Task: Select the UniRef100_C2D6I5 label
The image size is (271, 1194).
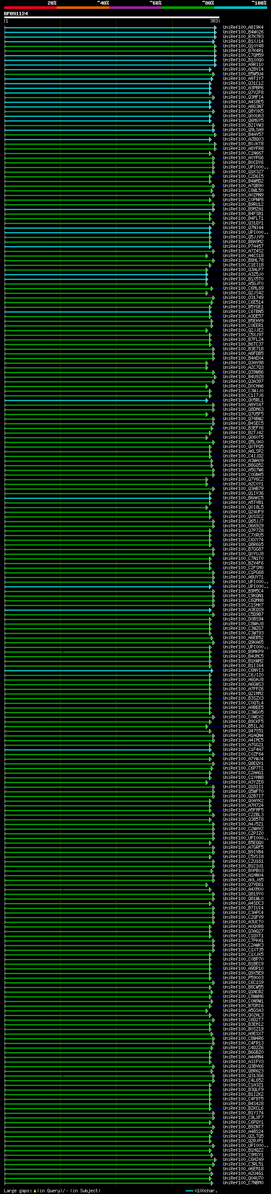Action: click(x=243, y=177)
